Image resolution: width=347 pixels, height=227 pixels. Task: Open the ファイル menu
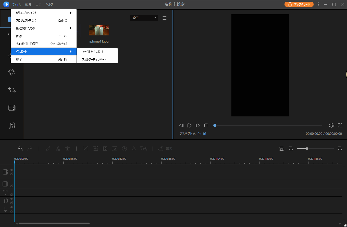17,4
